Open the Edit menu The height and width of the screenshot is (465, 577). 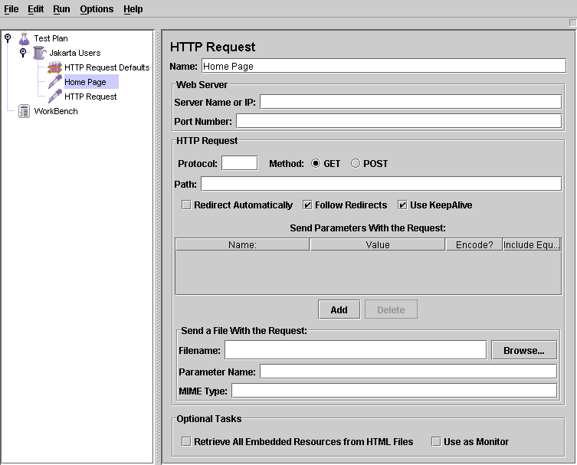coord(36,9)
